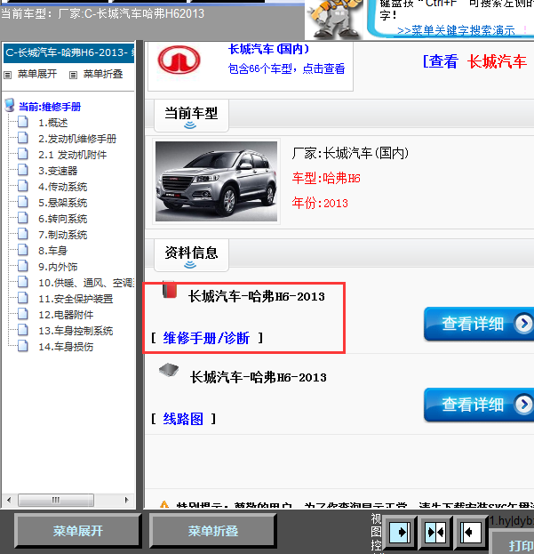Open tree item 4.传动系统

pyautogui.click(x=63, y=187)
